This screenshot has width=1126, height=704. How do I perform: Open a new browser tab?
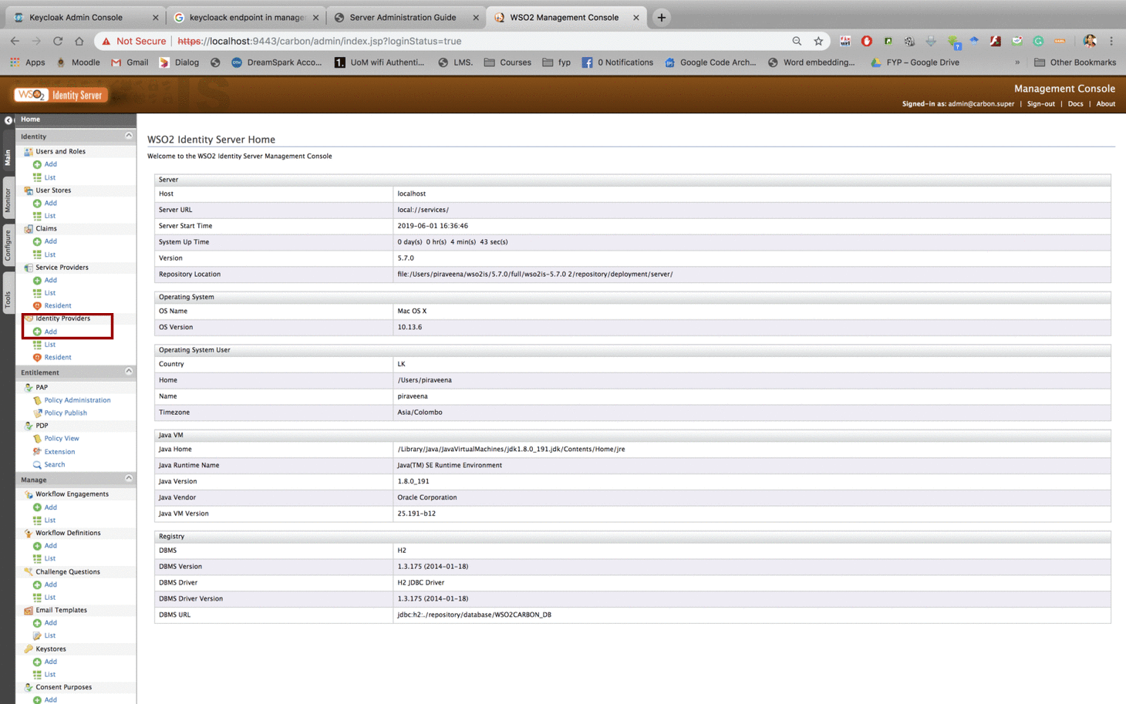pyautogui.click(x=661, y=17)
